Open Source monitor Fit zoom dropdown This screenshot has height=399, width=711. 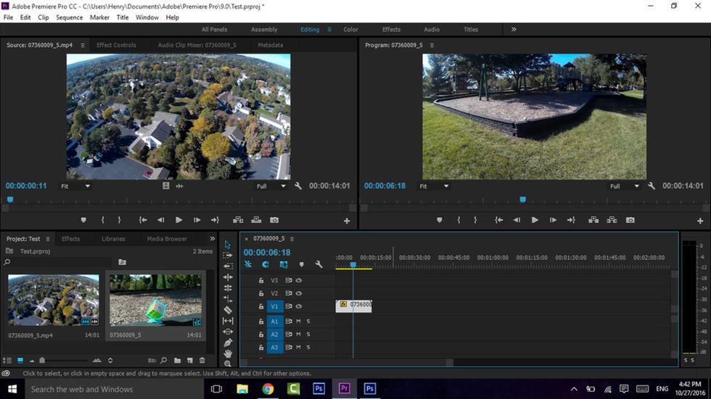75,186
